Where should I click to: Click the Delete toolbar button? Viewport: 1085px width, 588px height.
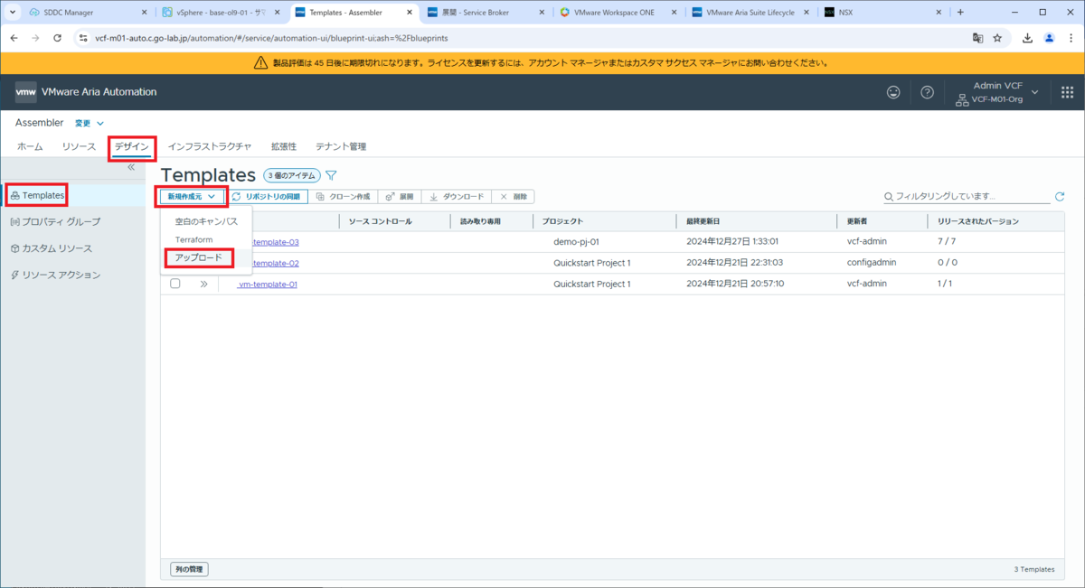pos(514,196)
